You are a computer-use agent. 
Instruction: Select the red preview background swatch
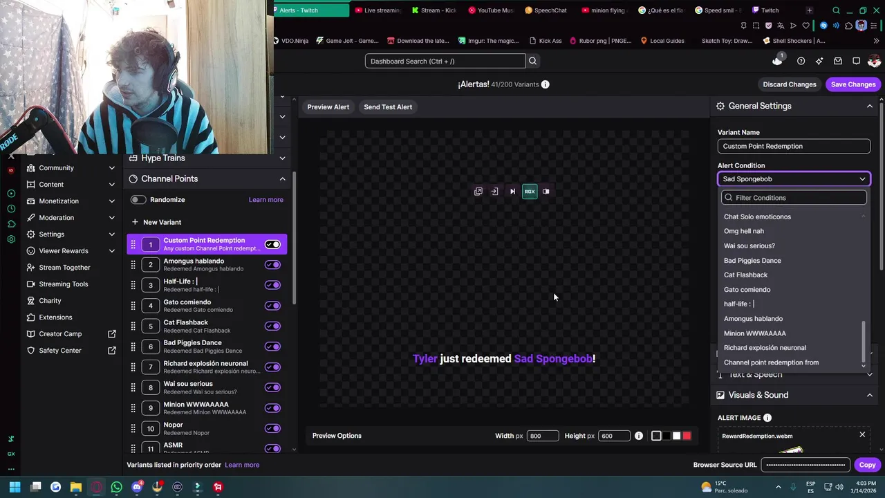687,436
